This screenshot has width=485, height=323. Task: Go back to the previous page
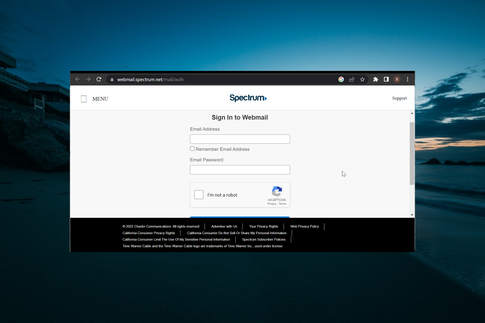(x=78, y=79)
